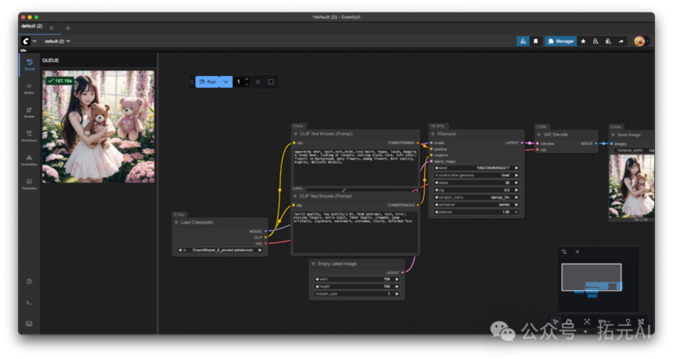Toggle the minimap pin icon in canvas toolbar
The image size is (673, 359).
coord(628,321)
